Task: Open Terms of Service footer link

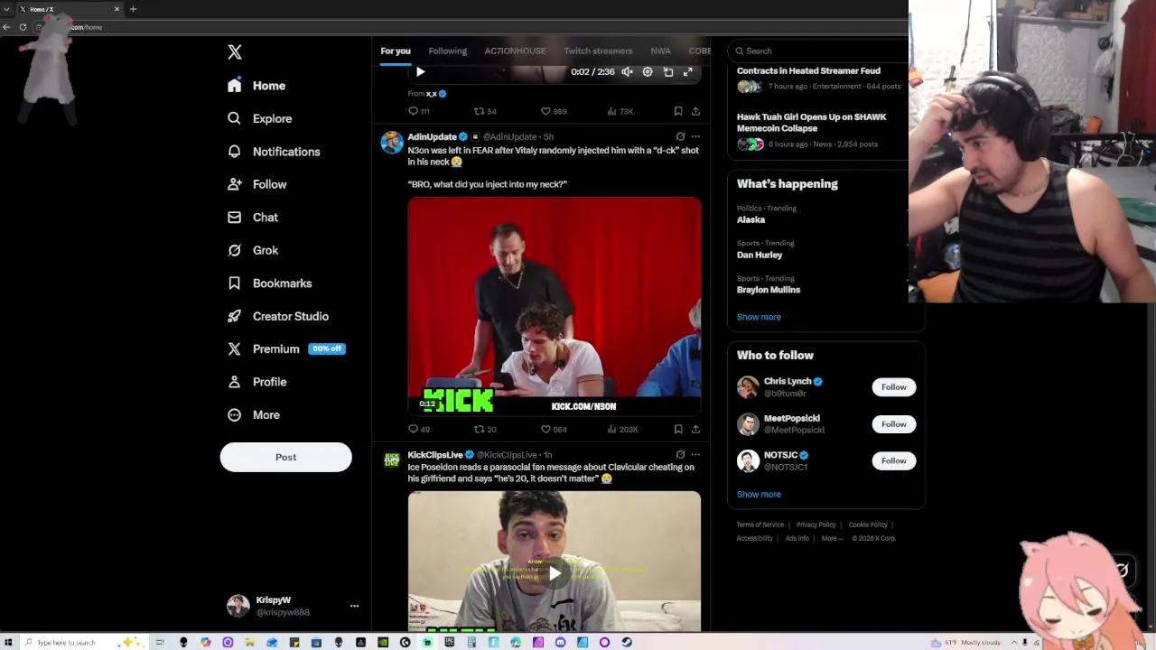Action: click(x=760, y=525)
